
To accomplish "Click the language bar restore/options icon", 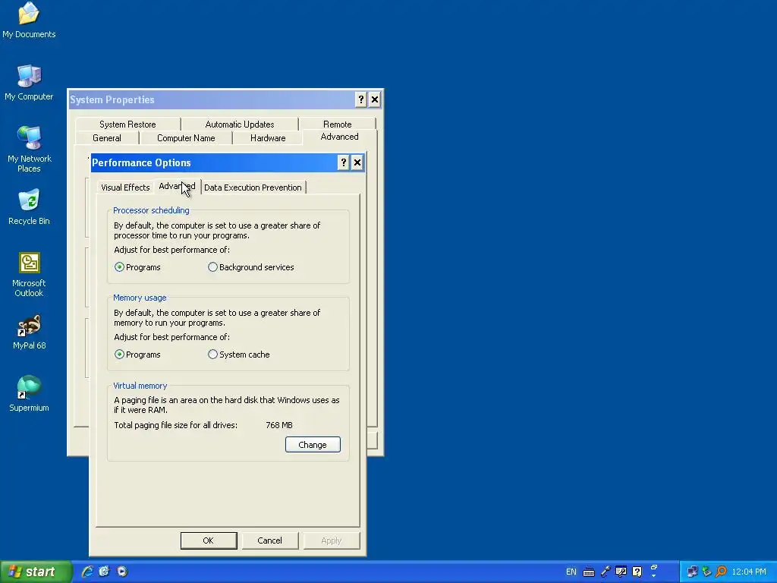I will 653,568.
